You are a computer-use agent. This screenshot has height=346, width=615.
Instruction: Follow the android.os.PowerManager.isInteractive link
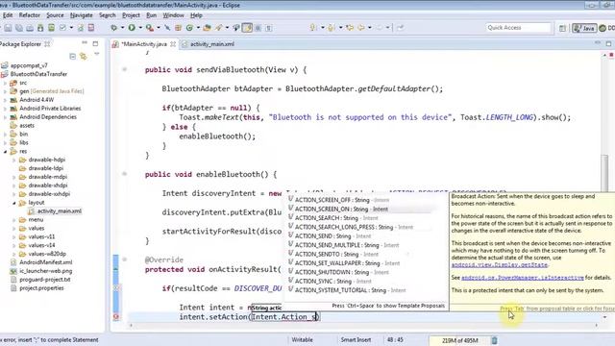coord(523,278)
